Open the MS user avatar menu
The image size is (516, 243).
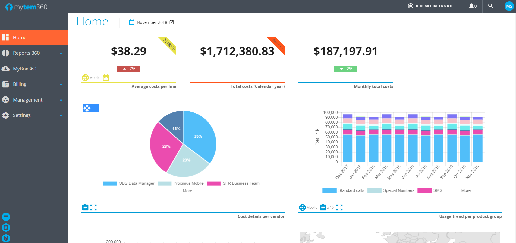pos(509,6)
